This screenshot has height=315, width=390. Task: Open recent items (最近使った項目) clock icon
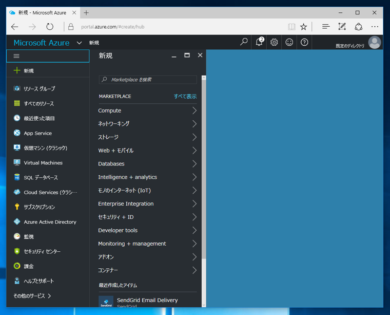coord(17,118)
